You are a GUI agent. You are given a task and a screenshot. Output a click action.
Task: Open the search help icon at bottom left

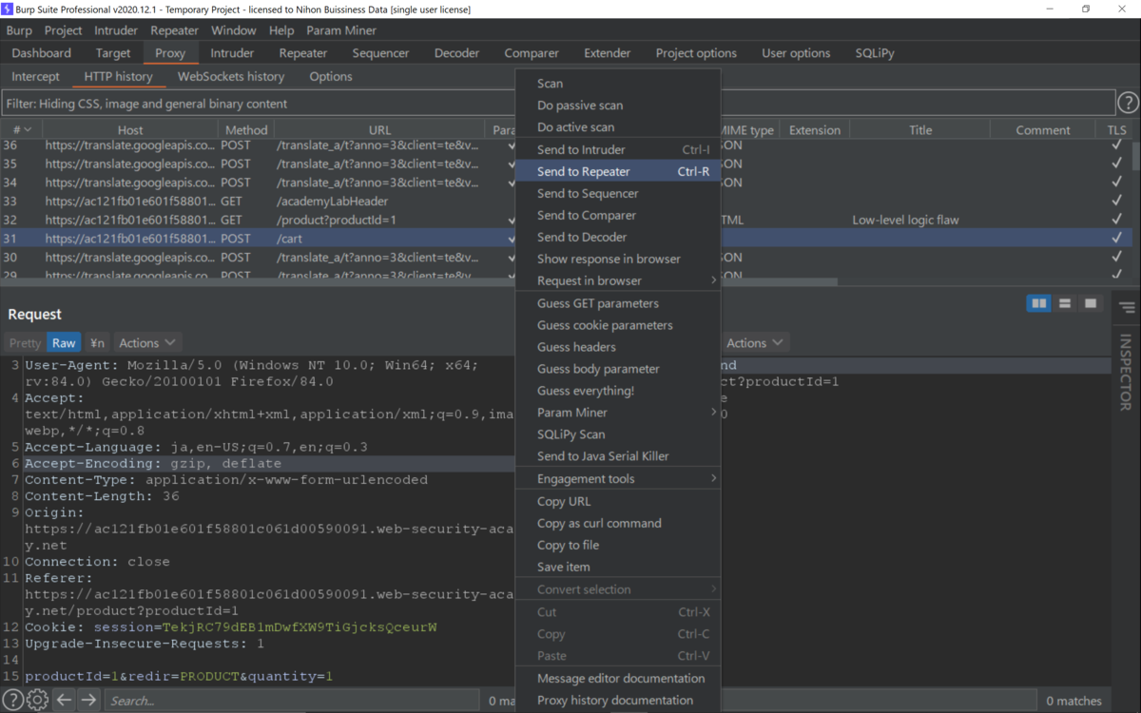13,701
